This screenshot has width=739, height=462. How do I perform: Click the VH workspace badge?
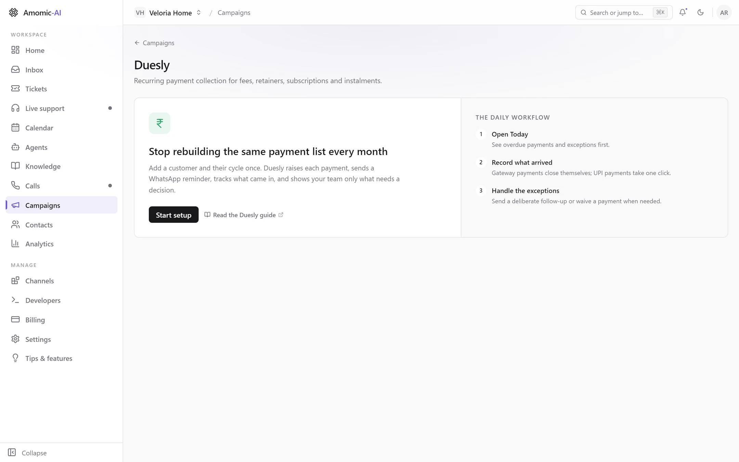140,13
